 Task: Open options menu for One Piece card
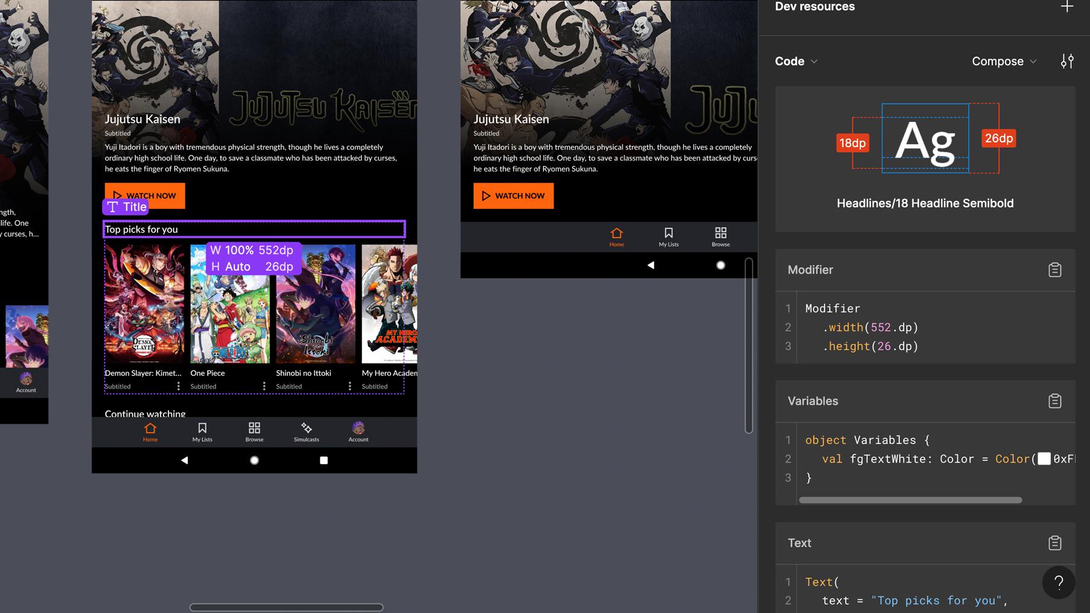pyautogui.click(x=264, y=386)
